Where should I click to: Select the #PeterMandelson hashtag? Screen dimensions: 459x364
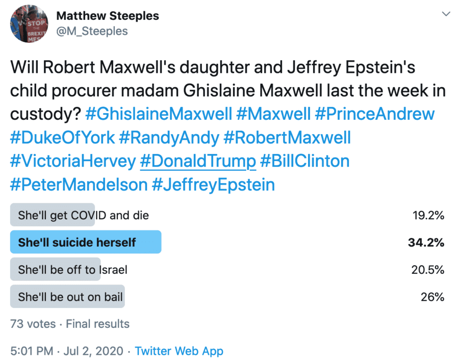[x=78, y=185]
